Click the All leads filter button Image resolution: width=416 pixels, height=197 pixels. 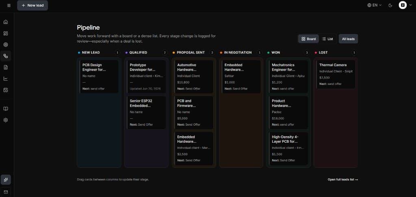tap(348, 39)
